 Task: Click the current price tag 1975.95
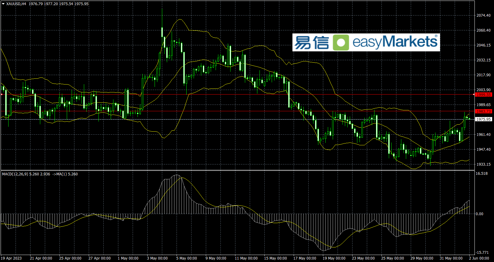pos(484,119)
